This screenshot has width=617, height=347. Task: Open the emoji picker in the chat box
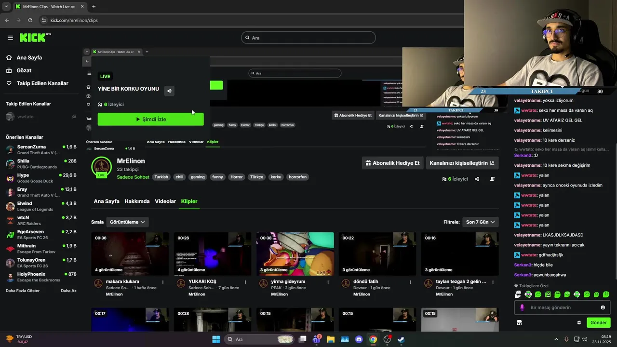pos(603,307)
